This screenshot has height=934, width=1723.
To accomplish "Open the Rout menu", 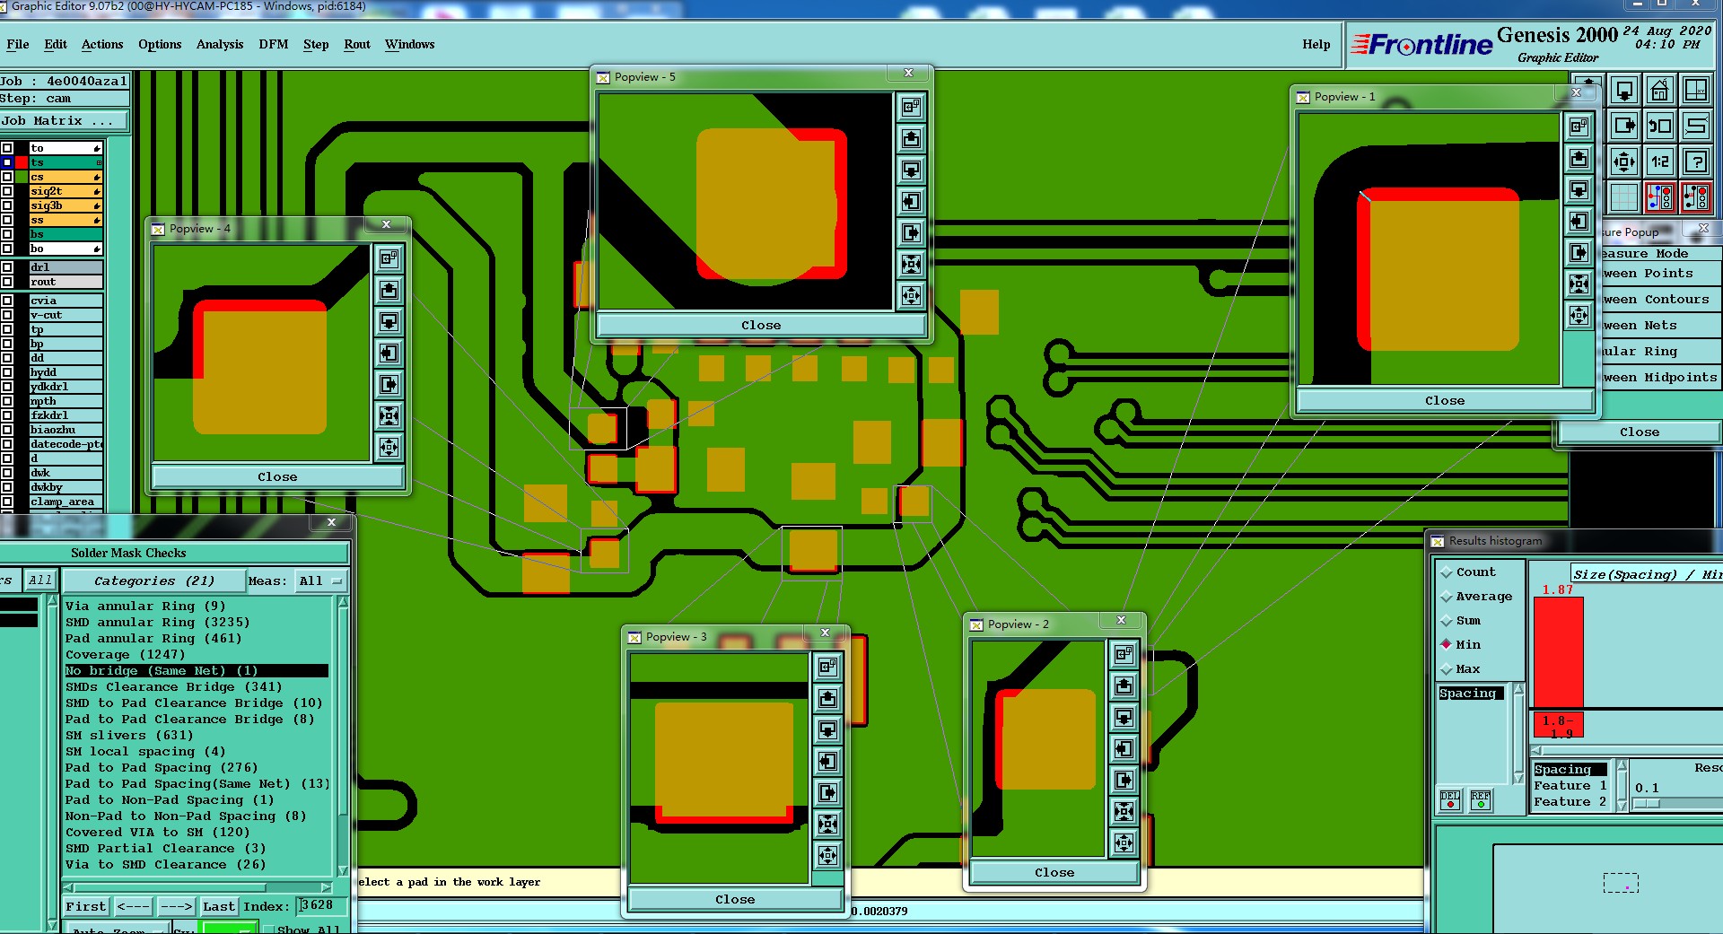I will click(x=357, y=44).
